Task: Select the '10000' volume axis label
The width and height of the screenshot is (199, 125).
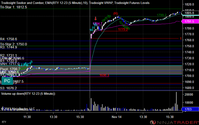Action: click(189, 103)
